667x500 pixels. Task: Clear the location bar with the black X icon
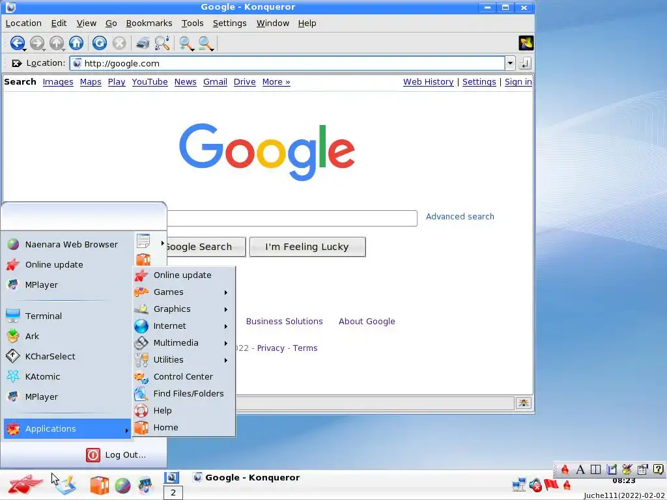pos(16,63)
